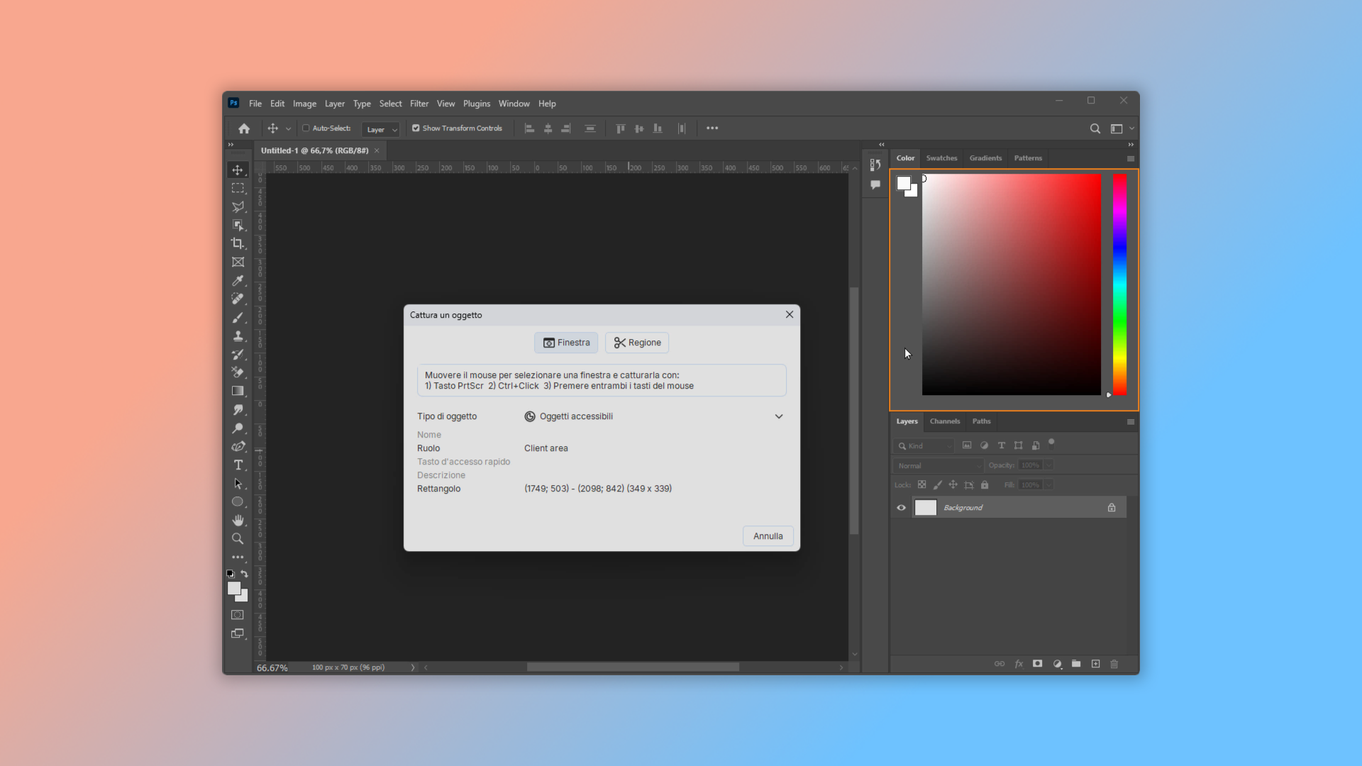
Task: Open the Layer auto-select dropdown
Action: [x=381, y=129]
